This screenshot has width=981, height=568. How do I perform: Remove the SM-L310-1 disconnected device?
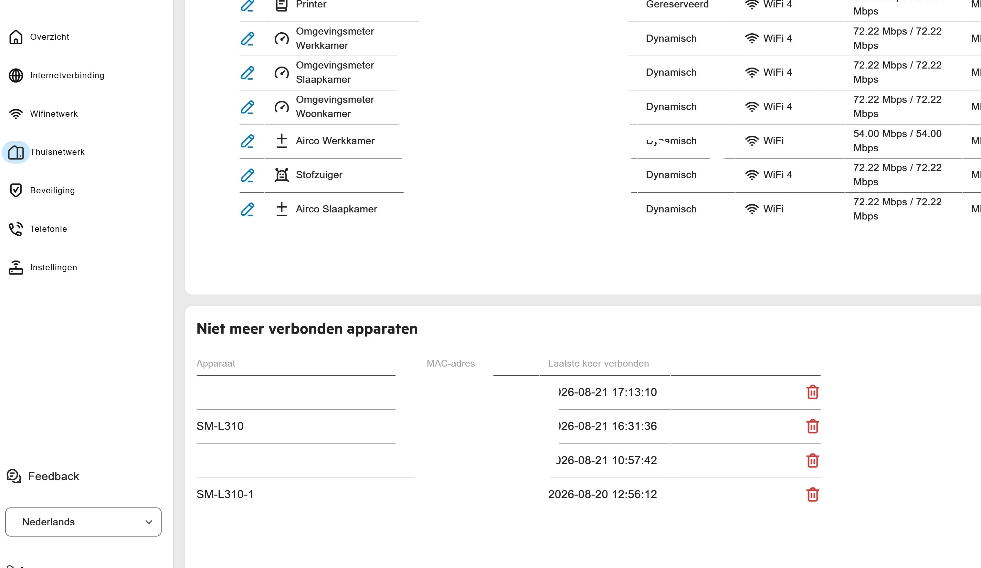coord(812,495)
